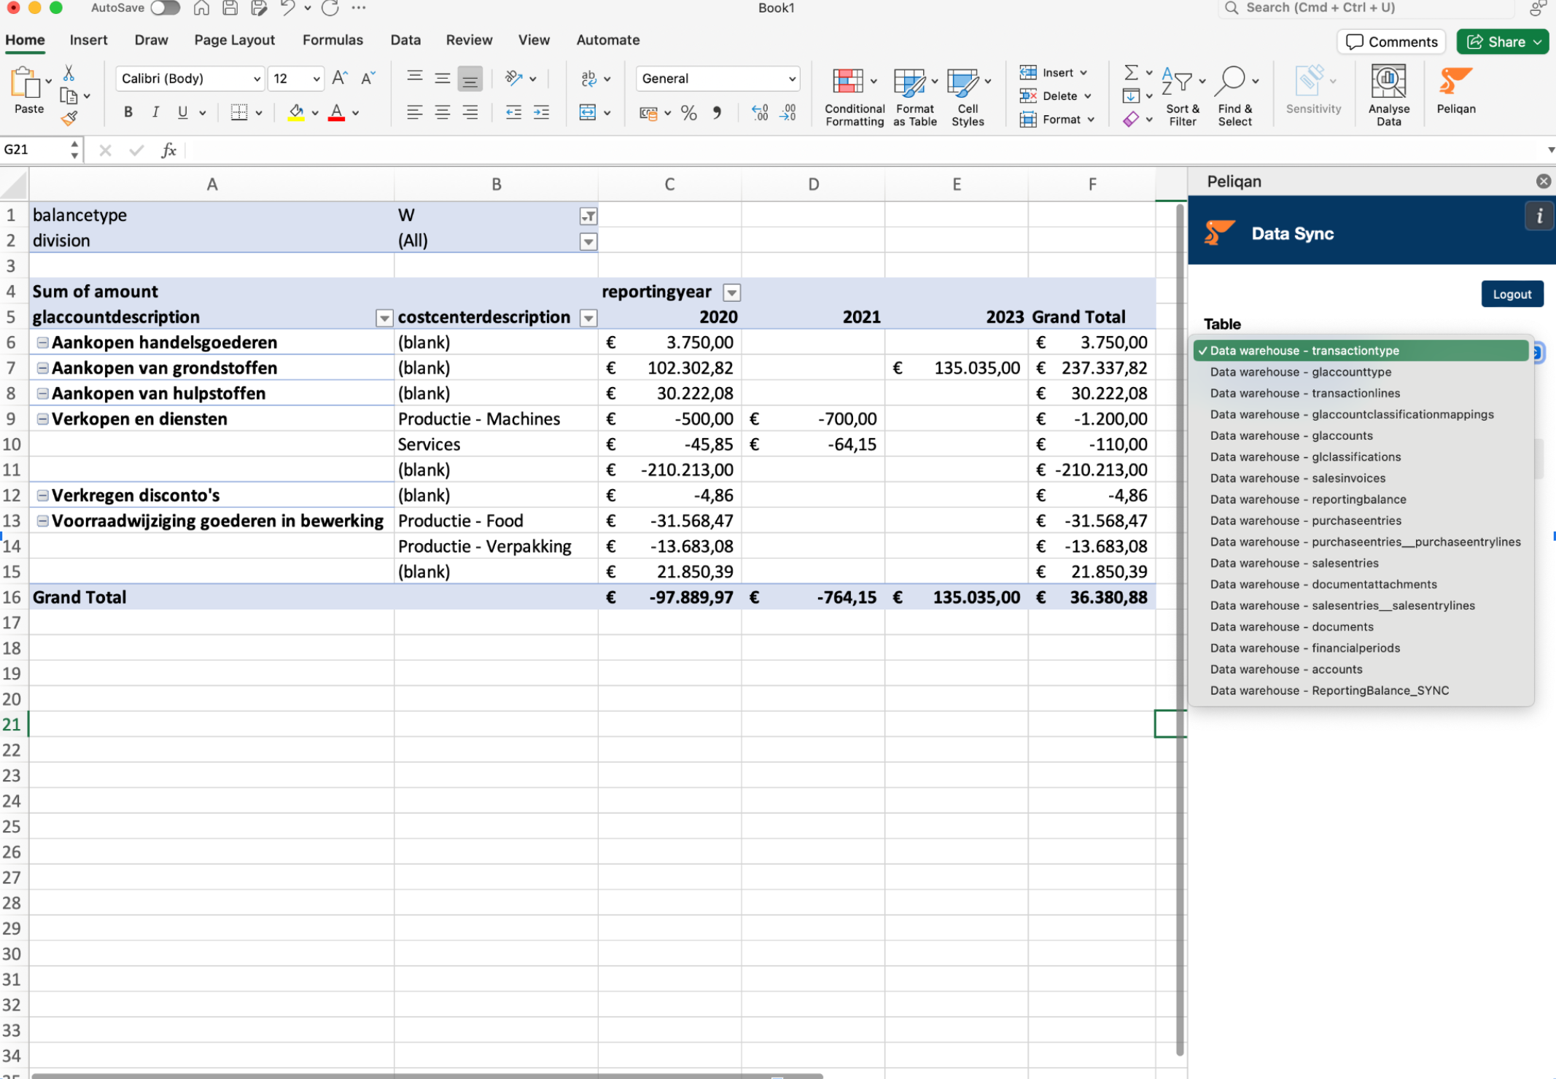The image size is (1556, 1079).
Task: Toggle italic formatting
Action: tap(155, 112)
